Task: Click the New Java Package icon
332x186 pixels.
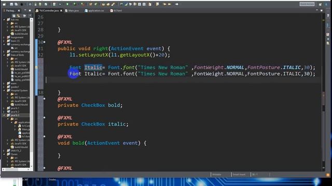Action: 90,4
